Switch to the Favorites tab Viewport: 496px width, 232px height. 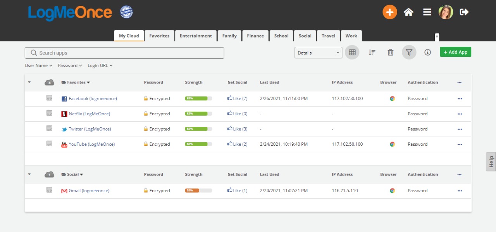pyautogui.click(x=159, y=36)
